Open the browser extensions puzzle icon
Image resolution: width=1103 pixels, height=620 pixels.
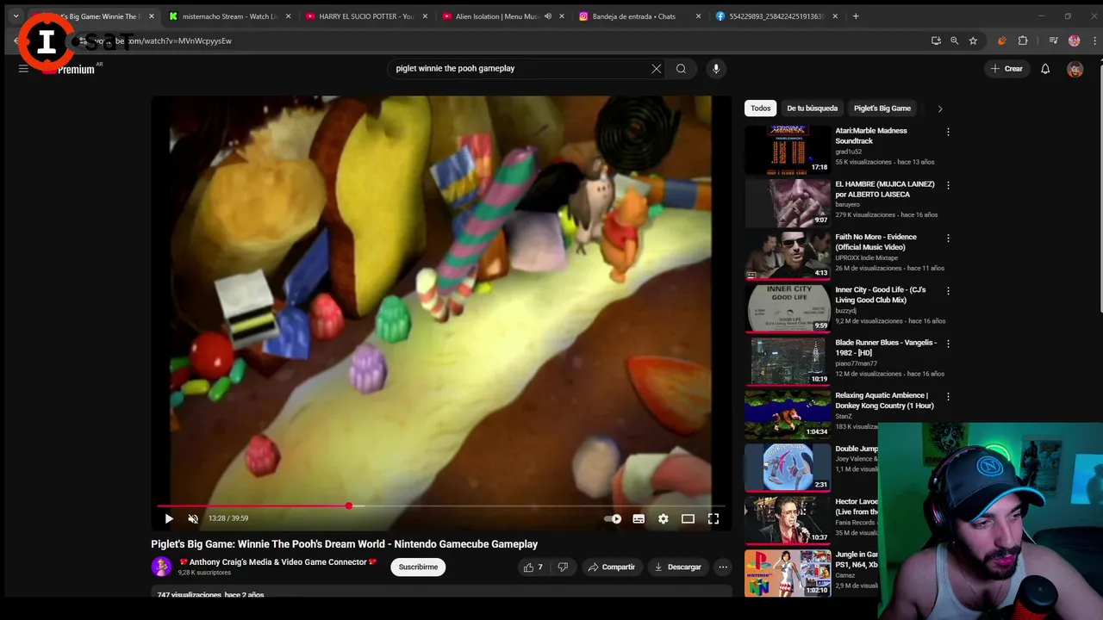pyautogui.click(x=1023, y=40)
